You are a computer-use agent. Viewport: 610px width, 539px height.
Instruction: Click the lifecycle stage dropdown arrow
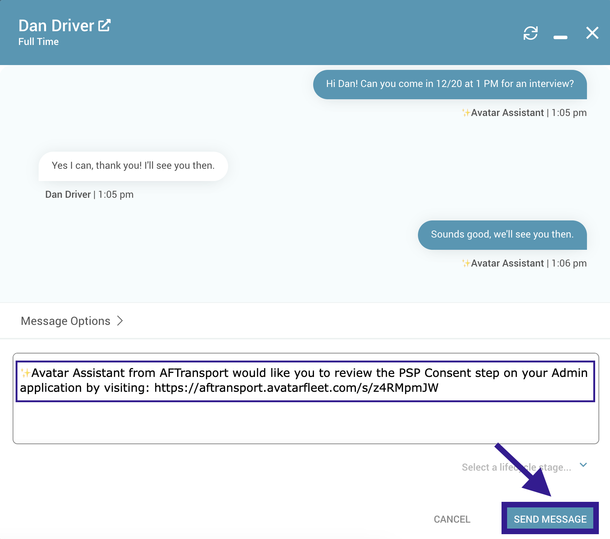click(x=583, y=465)
